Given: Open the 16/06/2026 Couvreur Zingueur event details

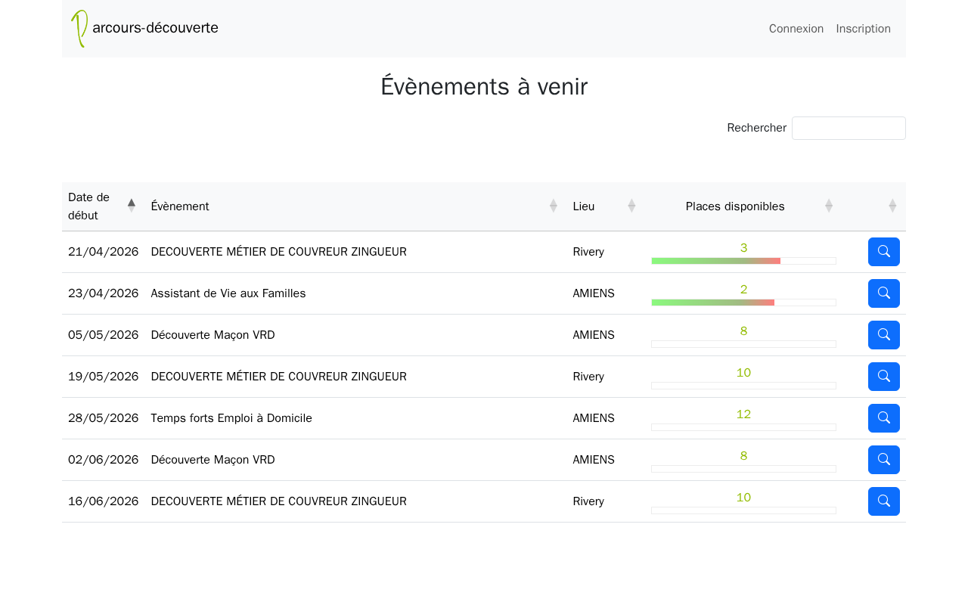Looking at the screenshot, I should coord(883,501).
